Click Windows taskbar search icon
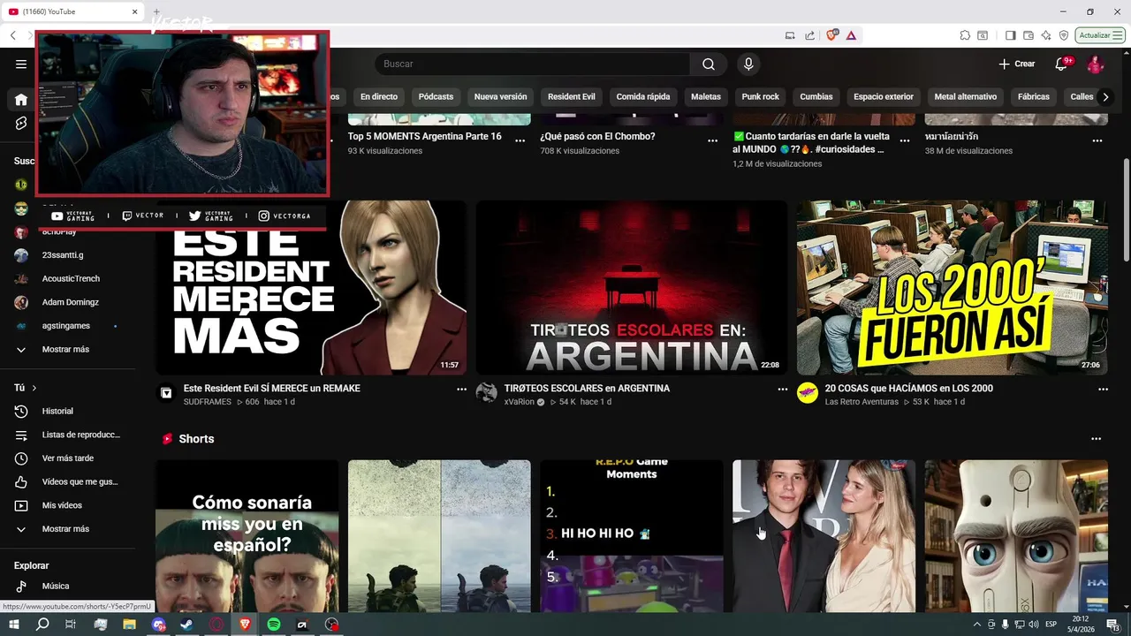Viewport: 1131px width, 636px height. 42,625
